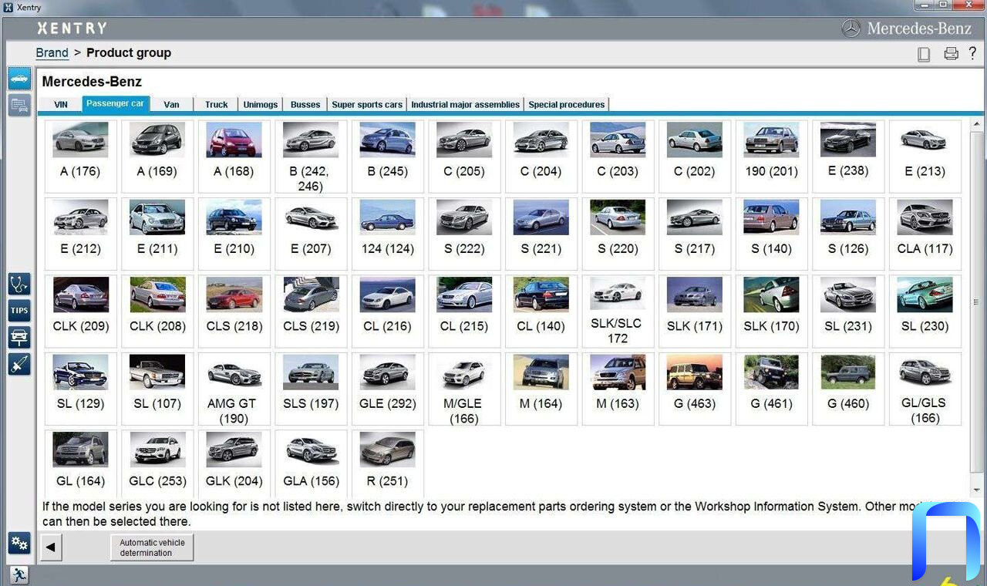Follow the Brand breadcrumb link
Viewport: 987px width, 586px height.
pos(52,53)
